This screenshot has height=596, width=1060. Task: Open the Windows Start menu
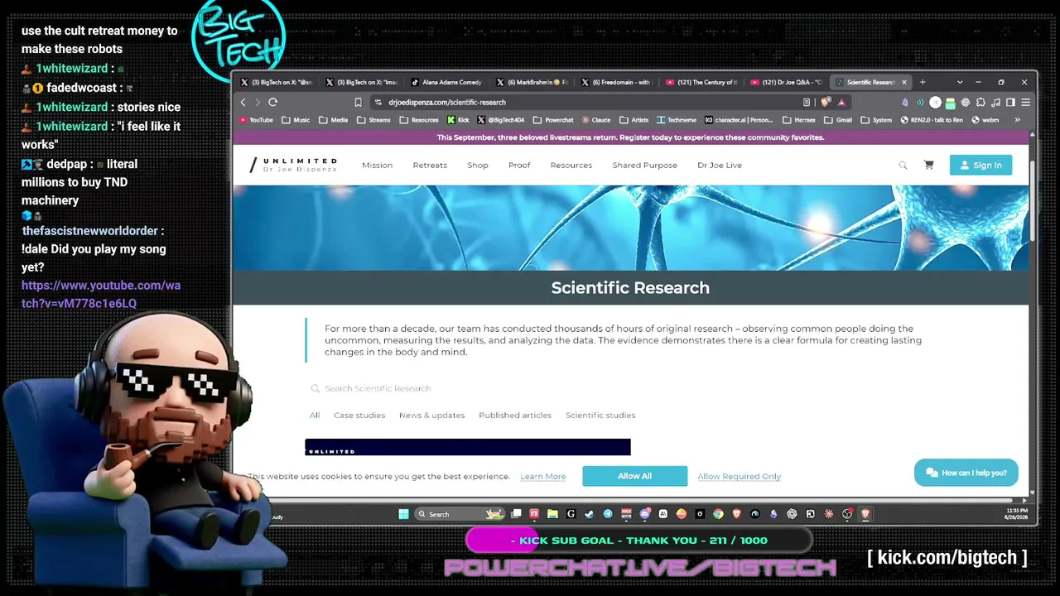[403, 514]
